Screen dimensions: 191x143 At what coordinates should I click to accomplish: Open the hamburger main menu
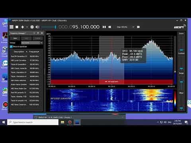click(x=12, y=27)
